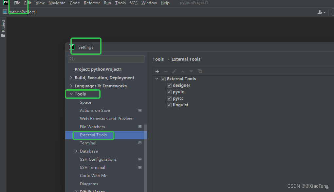Click the PyCharm icon in Settings dialog title

click(72, 47)
